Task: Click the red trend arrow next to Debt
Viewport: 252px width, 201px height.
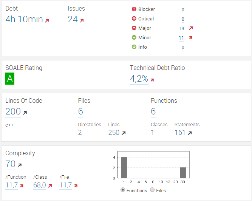Action: pos(47,20)
